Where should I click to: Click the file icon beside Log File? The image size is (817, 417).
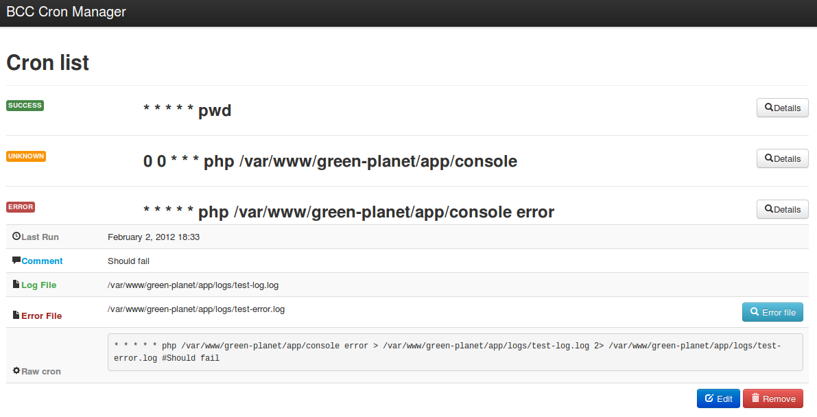[16, 284]
